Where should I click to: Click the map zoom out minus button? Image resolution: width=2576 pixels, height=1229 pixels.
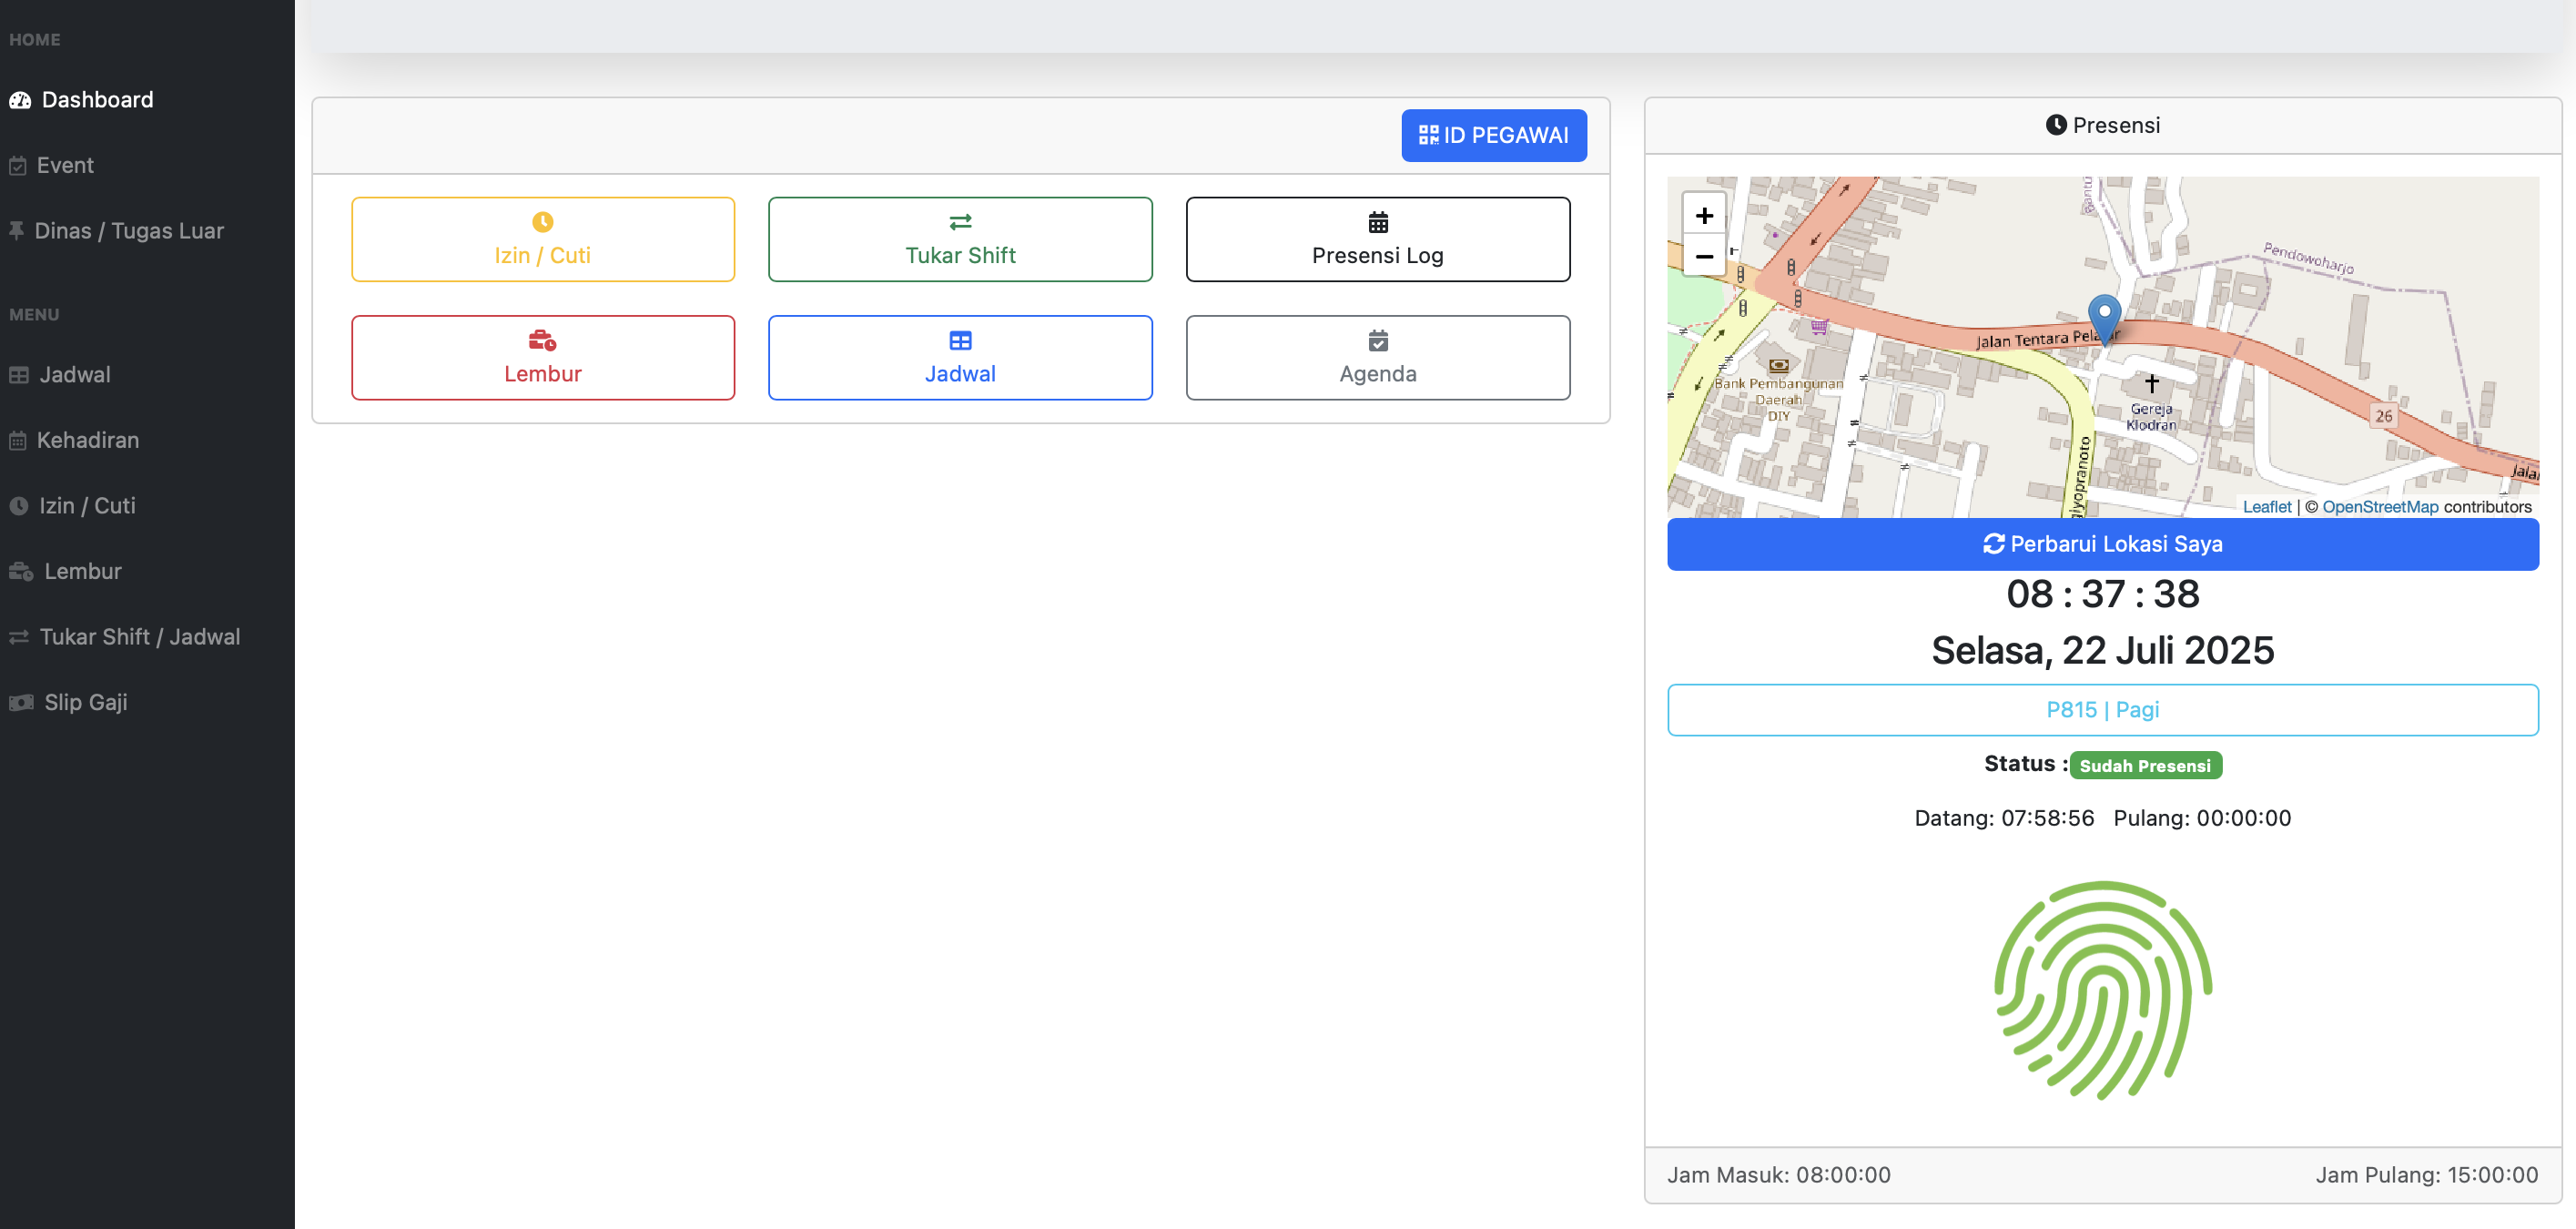(1704, 257)
